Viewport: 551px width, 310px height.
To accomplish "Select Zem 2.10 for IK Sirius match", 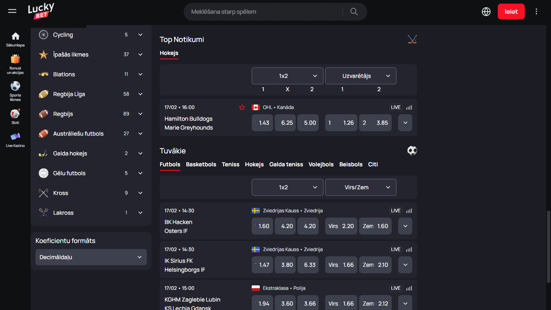I will point(375,265).
